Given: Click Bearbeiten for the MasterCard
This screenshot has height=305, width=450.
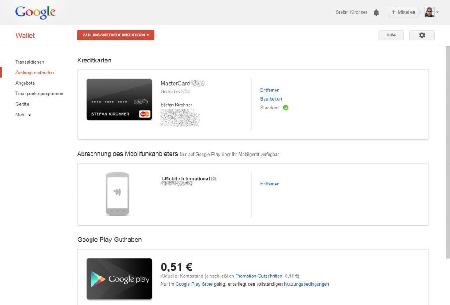Looking at the screenshot, I should (271, 99).
